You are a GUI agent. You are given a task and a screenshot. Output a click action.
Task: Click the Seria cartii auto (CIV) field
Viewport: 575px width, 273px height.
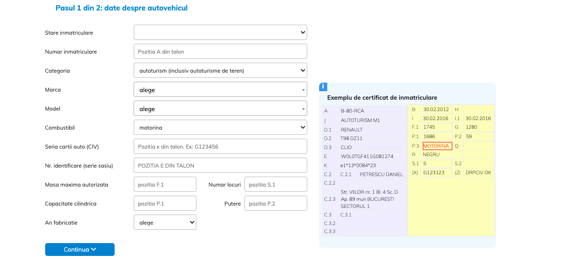[220, 146]
